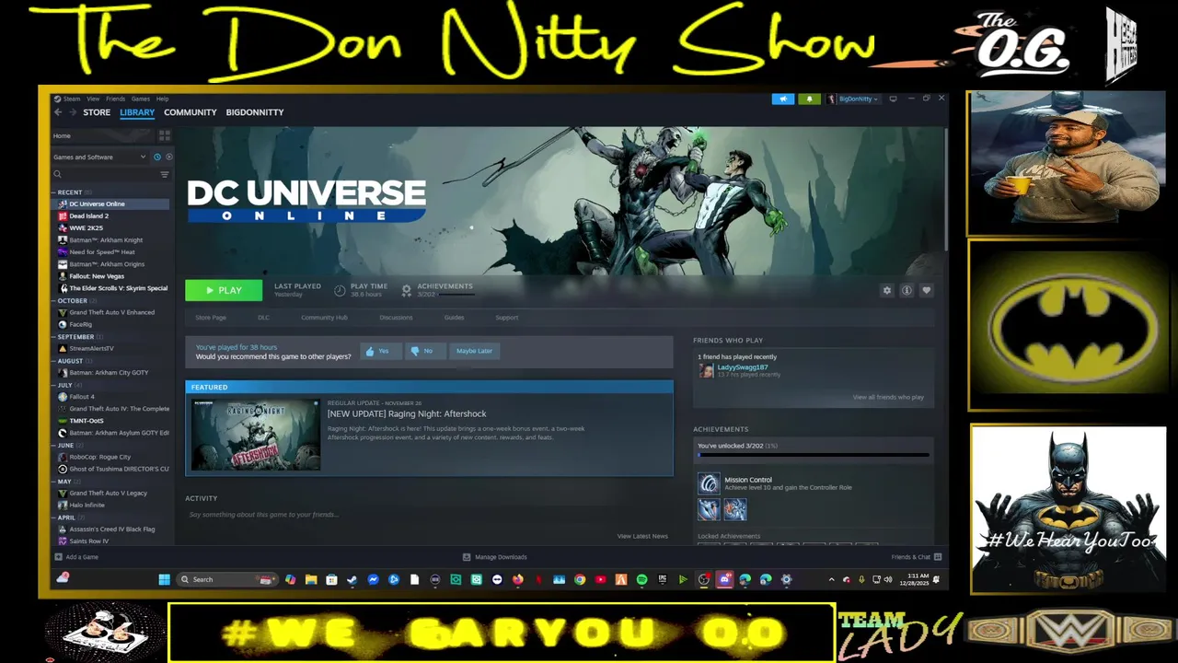
Task: Switch to the Community tab
Action: point(191,112)
